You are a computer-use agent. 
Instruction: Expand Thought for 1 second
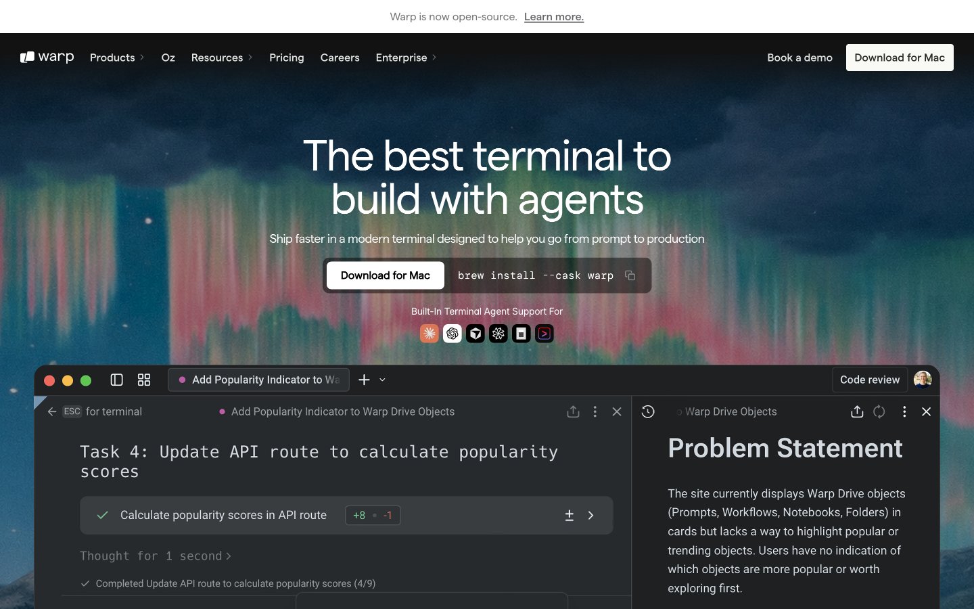tap(156, 556)
